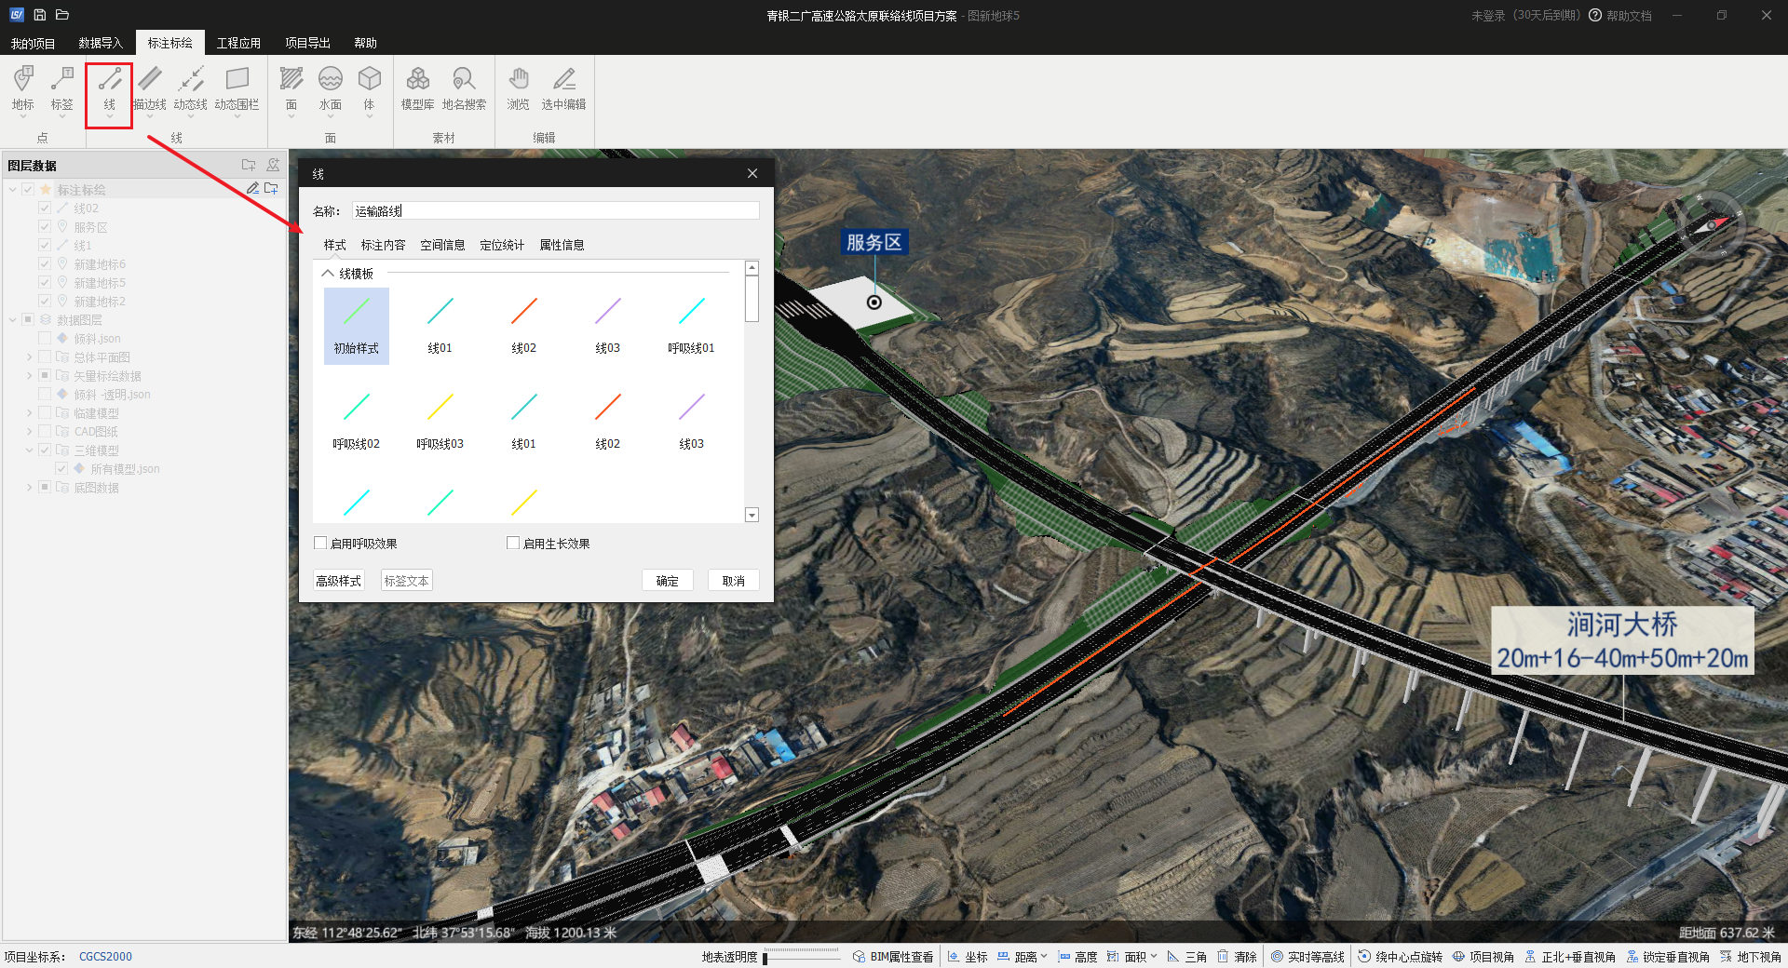The height and width of the screenshot is (968, 1788).
Task: Collapse the 线模板 section
Action: pyautogui.click(x=328, y=274)
